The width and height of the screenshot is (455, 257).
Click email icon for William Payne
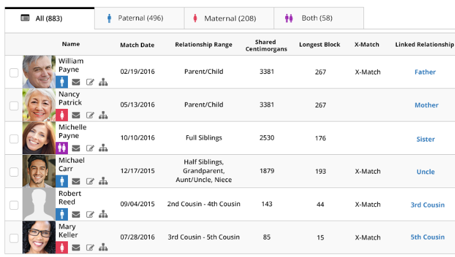click(x=76, y=82)
